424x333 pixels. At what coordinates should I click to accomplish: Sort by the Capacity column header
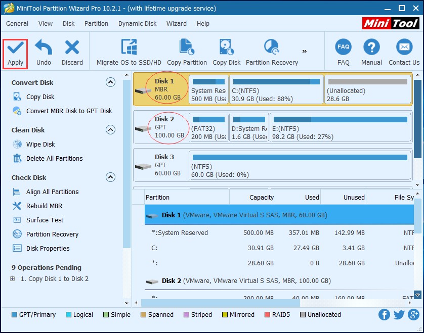252,198
